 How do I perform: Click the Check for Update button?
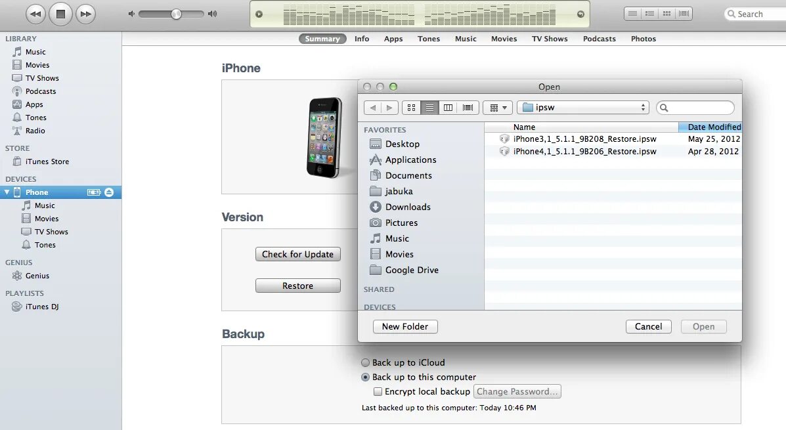coord(297,254)
